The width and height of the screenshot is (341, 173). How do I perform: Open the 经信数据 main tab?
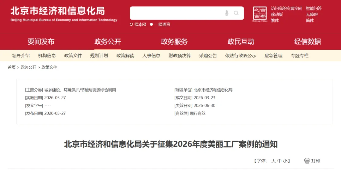pos(308,41)
